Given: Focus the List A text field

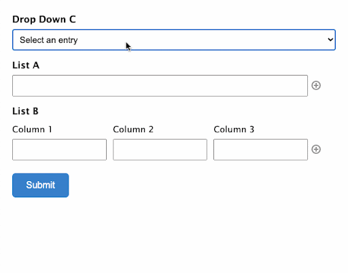Looking at the screenshot, I should point(160,86).
